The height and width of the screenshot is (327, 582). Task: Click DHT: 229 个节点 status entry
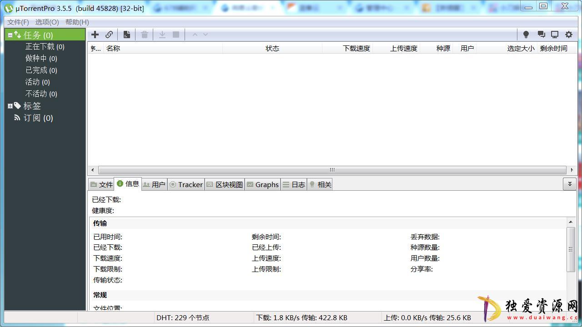(x=183, y=317)
